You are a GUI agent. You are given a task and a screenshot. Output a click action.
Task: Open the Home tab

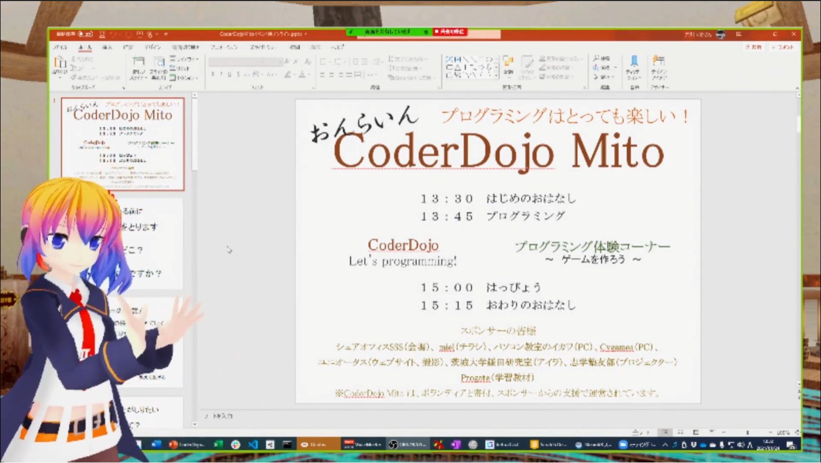click(x=84, y=48)
